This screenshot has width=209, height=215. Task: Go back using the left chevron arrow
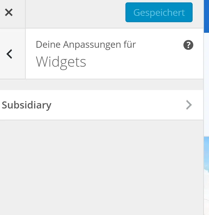(x=9, y=54)
